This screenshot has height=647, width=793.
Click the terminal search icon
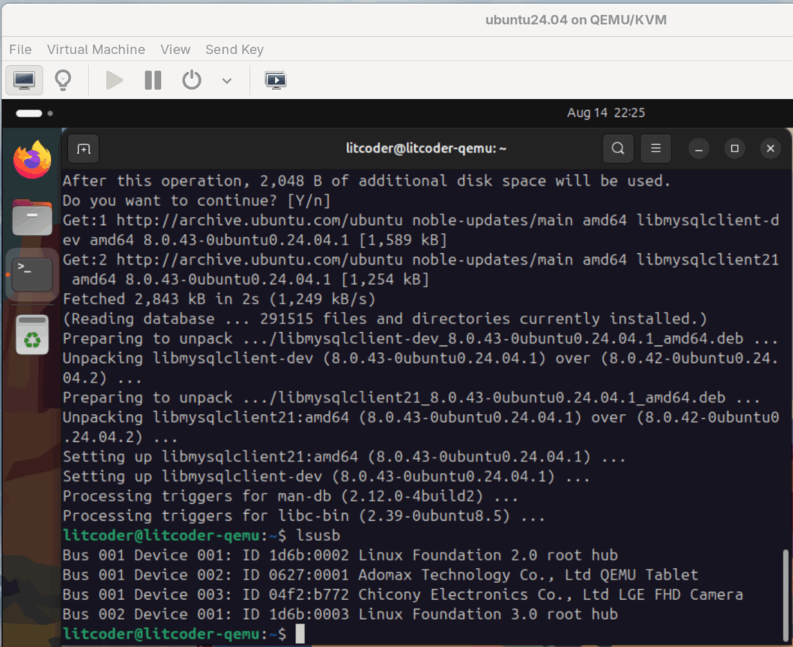point(618,149)
